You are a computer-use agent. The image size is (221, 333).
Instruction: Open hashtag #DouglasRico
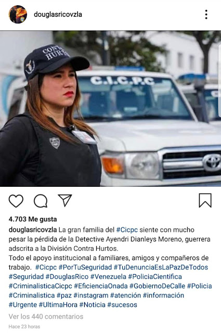[x=67, y=276]
